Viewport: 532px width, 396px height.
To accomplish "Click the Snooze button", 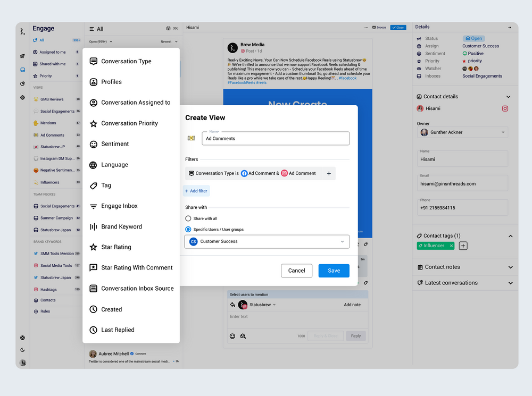I will 379,28.
